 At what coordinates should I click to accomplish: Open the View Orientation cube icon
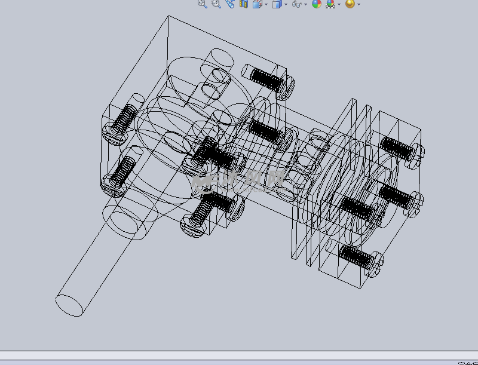click(x=258, y=5)
